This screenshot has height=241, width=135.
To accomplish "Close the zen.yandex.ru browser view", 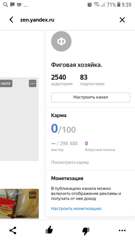I will tap(122, 20).
